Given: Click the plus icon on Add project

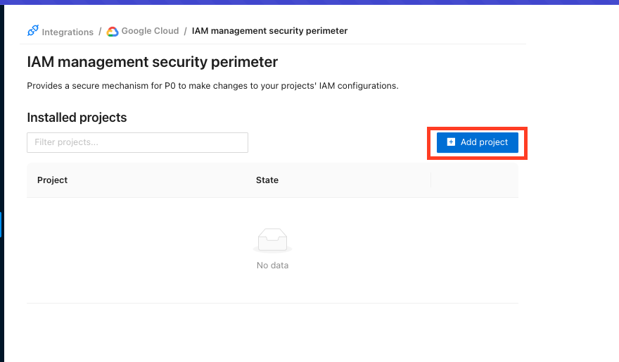Looking at the screenshot, I should pos(452,142).
